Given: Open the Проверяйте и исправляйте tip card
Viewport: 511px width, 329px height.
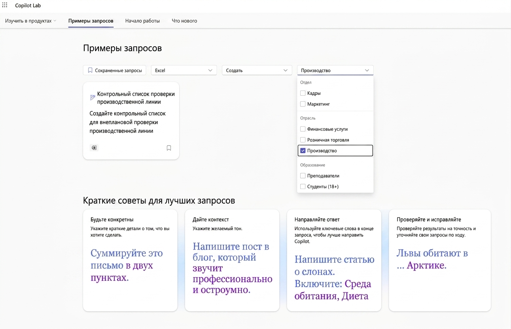Looking at the screenshot, I should 440,261.
